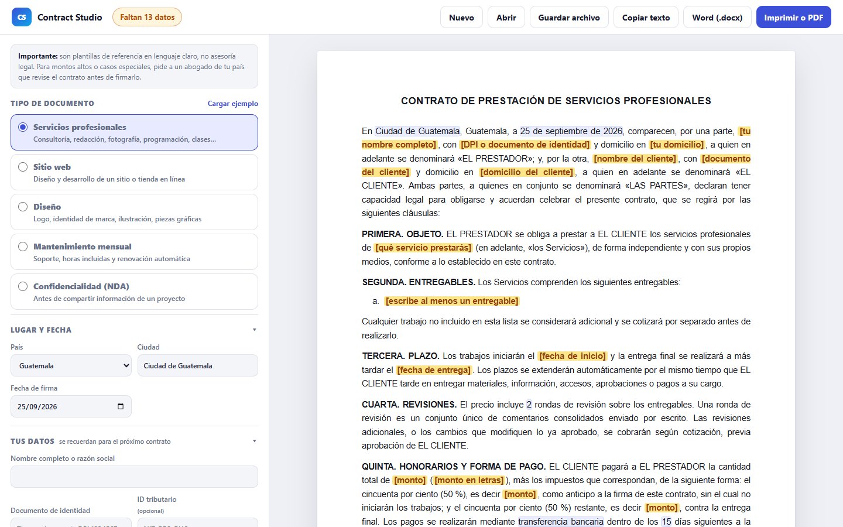Choose the Diseño document type

click(134, 212)
